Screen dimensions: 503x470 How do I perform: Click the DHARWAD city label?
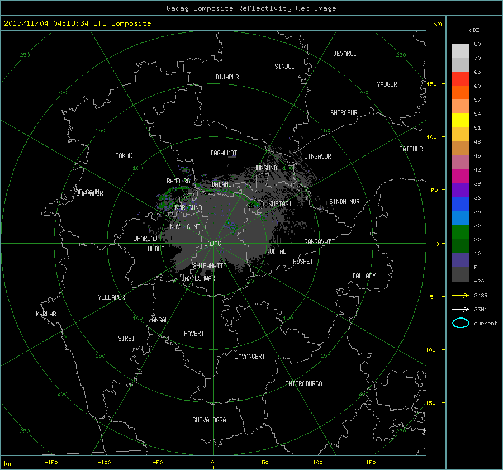click(x=146, y=239)
